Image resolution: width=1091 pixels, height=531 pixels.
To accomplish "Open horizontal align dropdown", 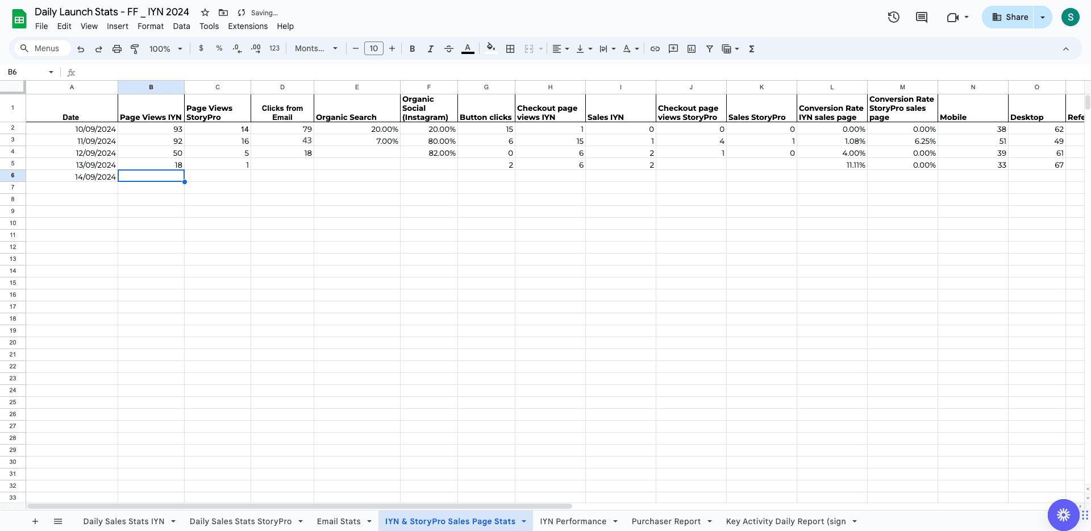I will (561, 49).
